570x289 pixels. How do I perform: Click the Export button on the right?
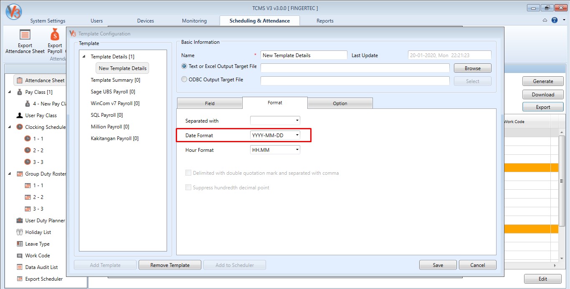pos(543,107)
